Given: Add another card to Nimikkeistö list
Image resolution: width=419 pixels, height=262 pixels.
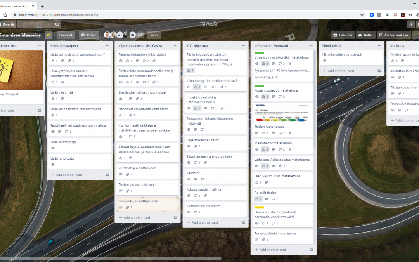Looking at the screenshot, I should [339, 71].
